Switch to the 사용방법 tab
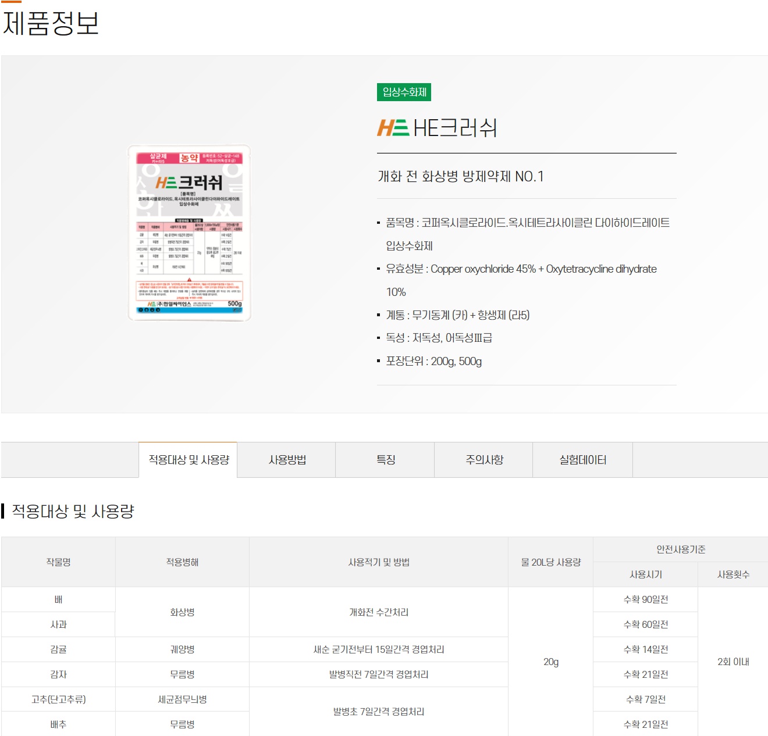The image size is (768, 736). [x=287, y=460]
